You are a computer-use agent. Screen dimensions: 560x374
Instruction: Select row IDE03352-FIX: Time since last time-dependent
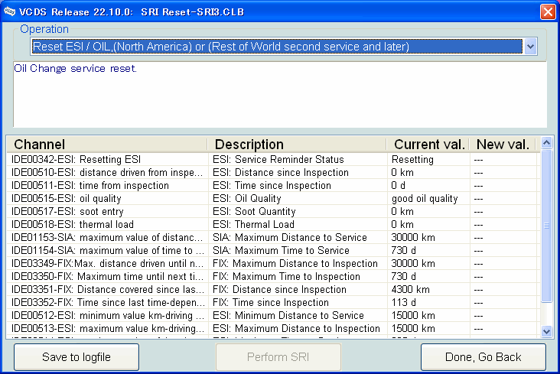coord(273,303)
